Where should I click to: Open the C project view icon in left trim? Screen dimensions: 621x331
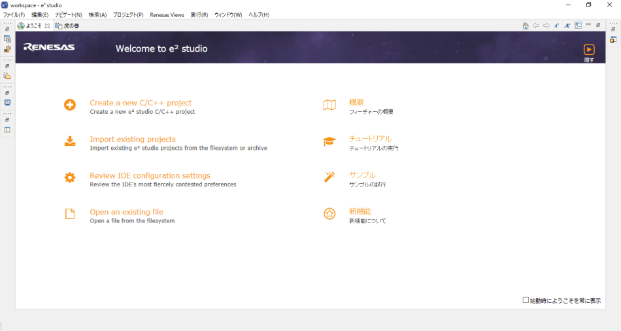pyautogui.click(x=7, y=39)
